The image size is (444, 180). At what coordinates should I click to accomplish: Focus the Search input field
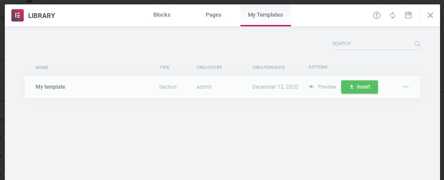point(371,44)
